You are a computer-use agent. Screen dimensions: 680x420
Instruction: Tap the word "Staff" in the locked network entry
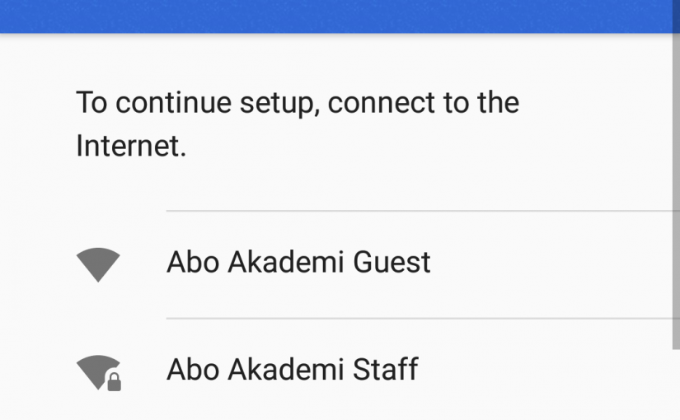coord(386,370)
